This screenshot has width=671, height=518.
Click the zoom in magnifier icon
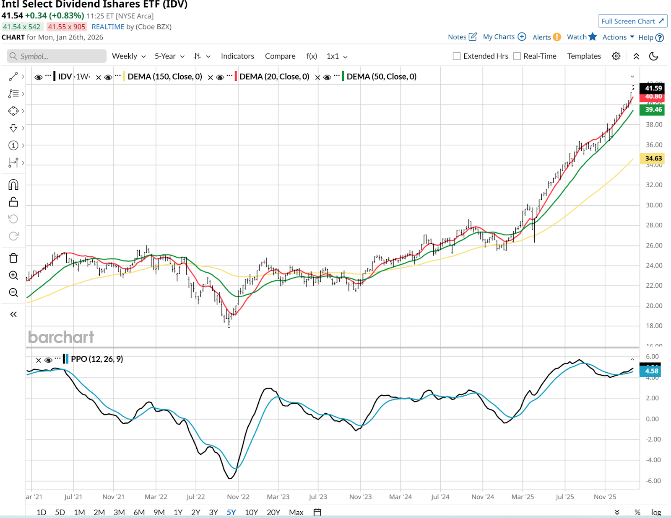(13, 275)
